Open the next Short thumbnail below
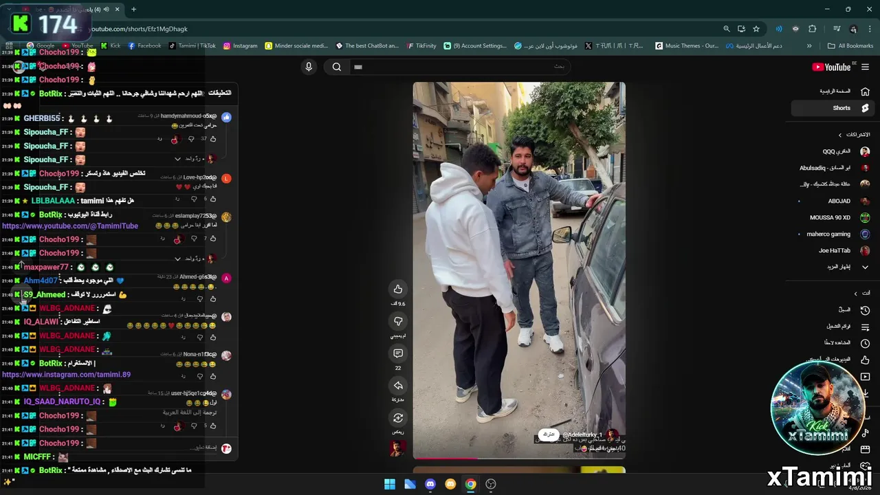Image resolution: width=880 pixels, height=495 pixels. pyautogui.click(x=519, y=470)
